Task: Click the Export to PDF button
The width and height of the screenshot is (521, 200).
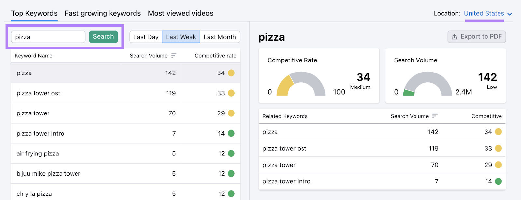Action: pyautogui.click(x=477, y=37)
